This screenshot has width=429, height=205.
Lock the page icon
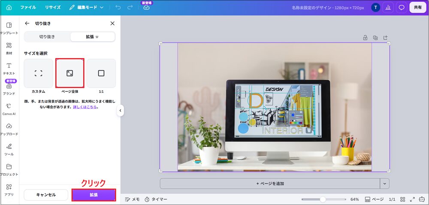pos(365,38)
